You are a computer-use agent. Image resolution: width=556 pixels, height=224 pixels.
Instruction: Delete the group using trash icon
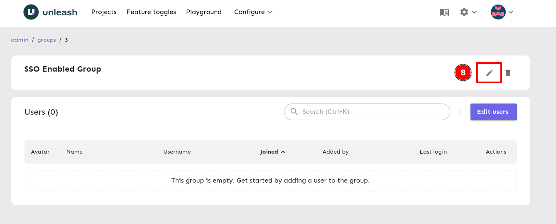pyautogui.click(x=507, y=73)
